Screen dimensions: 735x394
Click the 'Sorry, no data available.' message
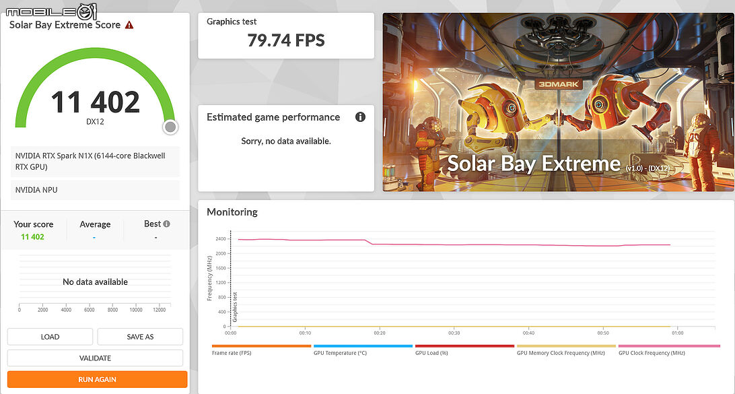point(286,141)
